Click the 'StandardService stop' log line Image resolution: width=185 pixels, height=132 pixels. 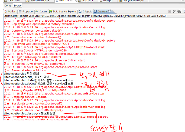(54, 94)
